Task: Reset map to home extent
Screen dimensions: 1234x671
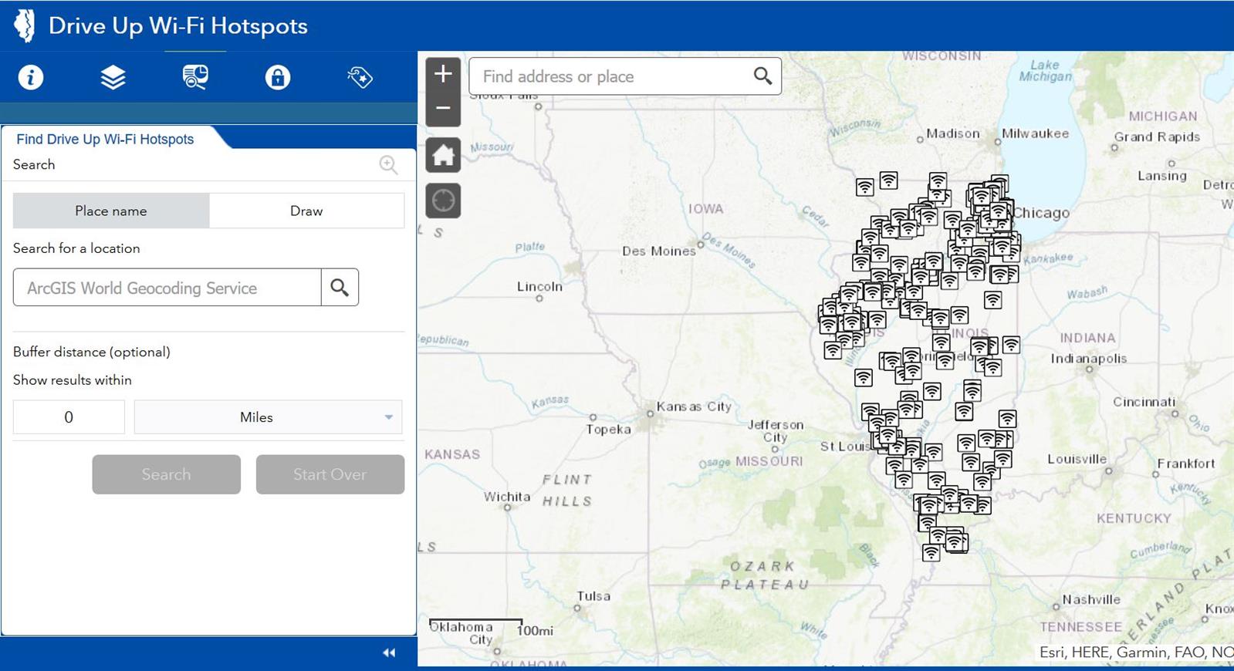Action: 443,155
